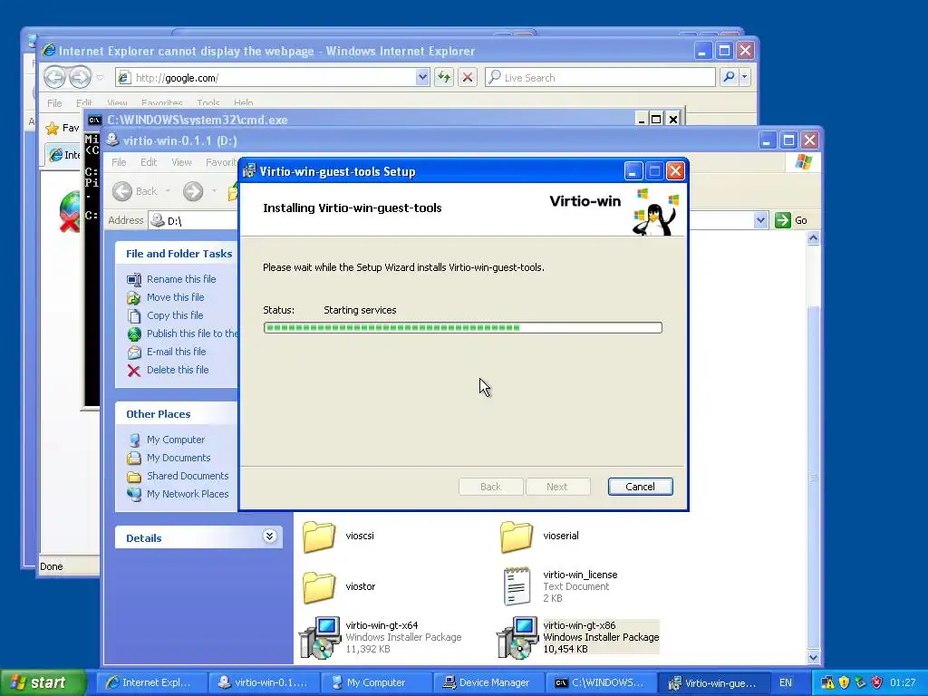Click the Virtio-win-gue... taskbar button
Screen dimensions: 928x696
tap(715, 682)
